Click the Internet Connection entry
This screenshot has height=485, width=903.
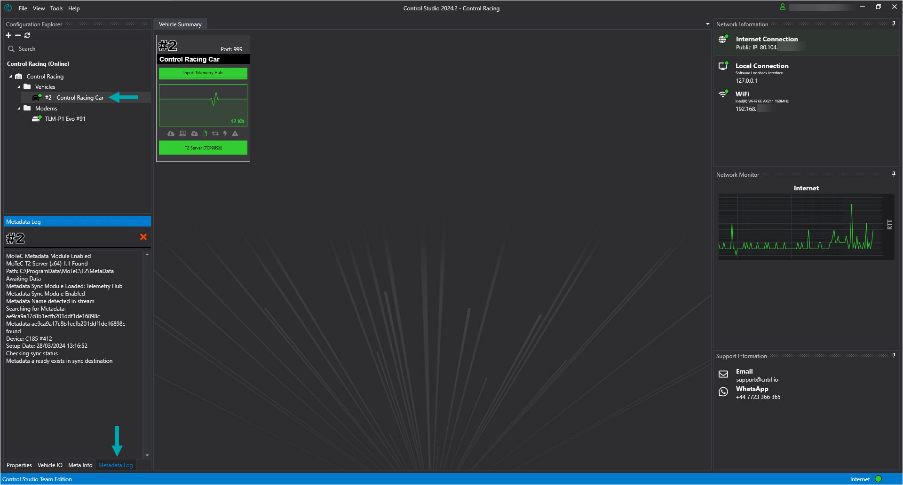(806, 43)
